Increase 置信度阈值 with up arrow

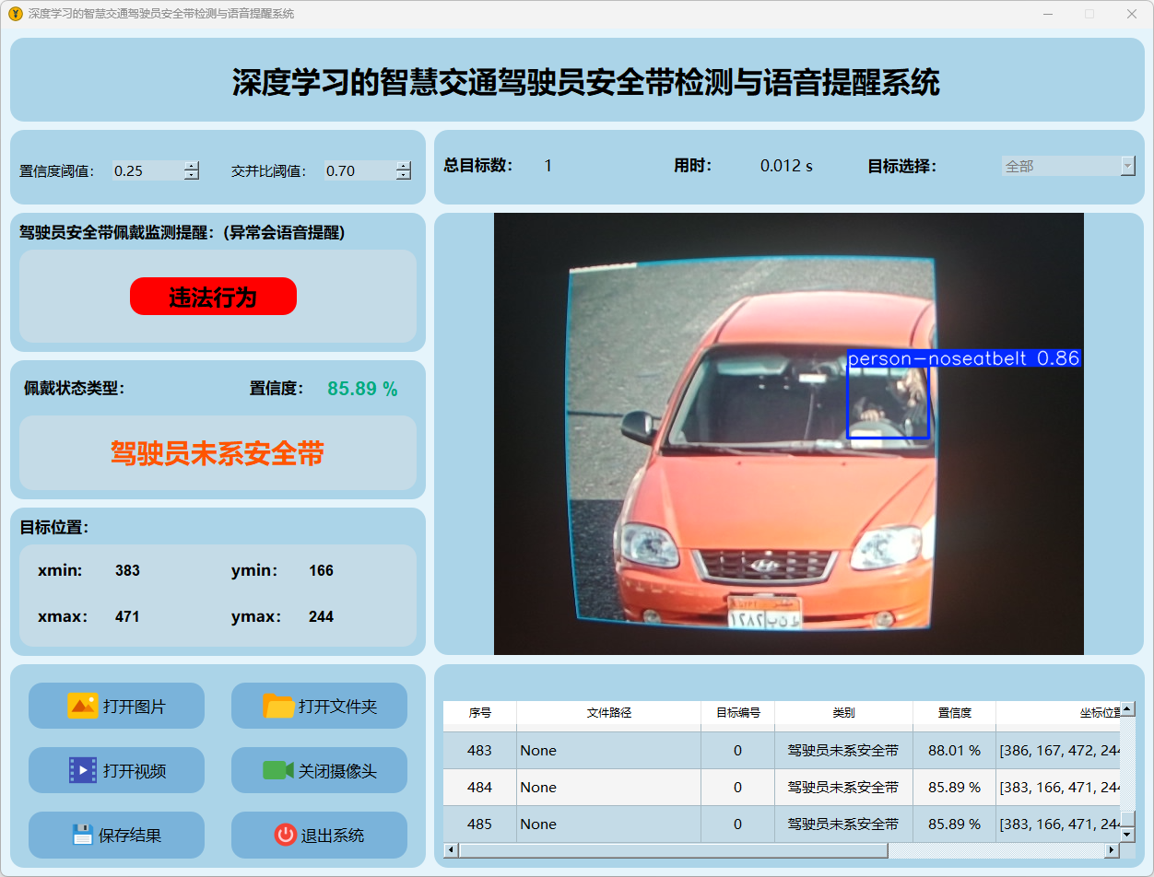tap(192, 166)
